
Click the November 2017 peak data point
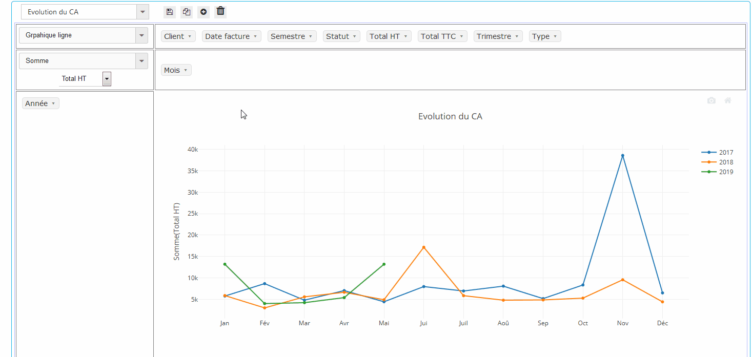622,156
